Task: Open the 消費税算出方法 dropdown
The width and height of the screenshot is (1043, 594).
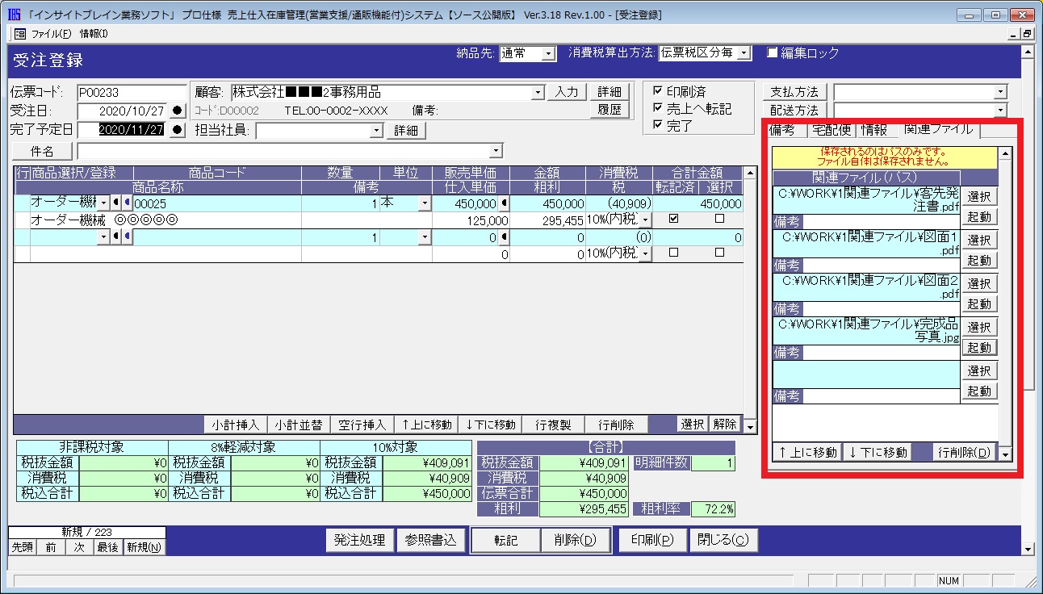Action: point(744,53)
